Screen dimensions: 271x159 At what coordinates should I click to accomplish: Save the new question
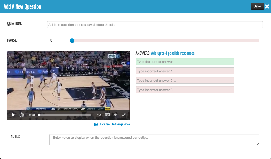(257, 6)
